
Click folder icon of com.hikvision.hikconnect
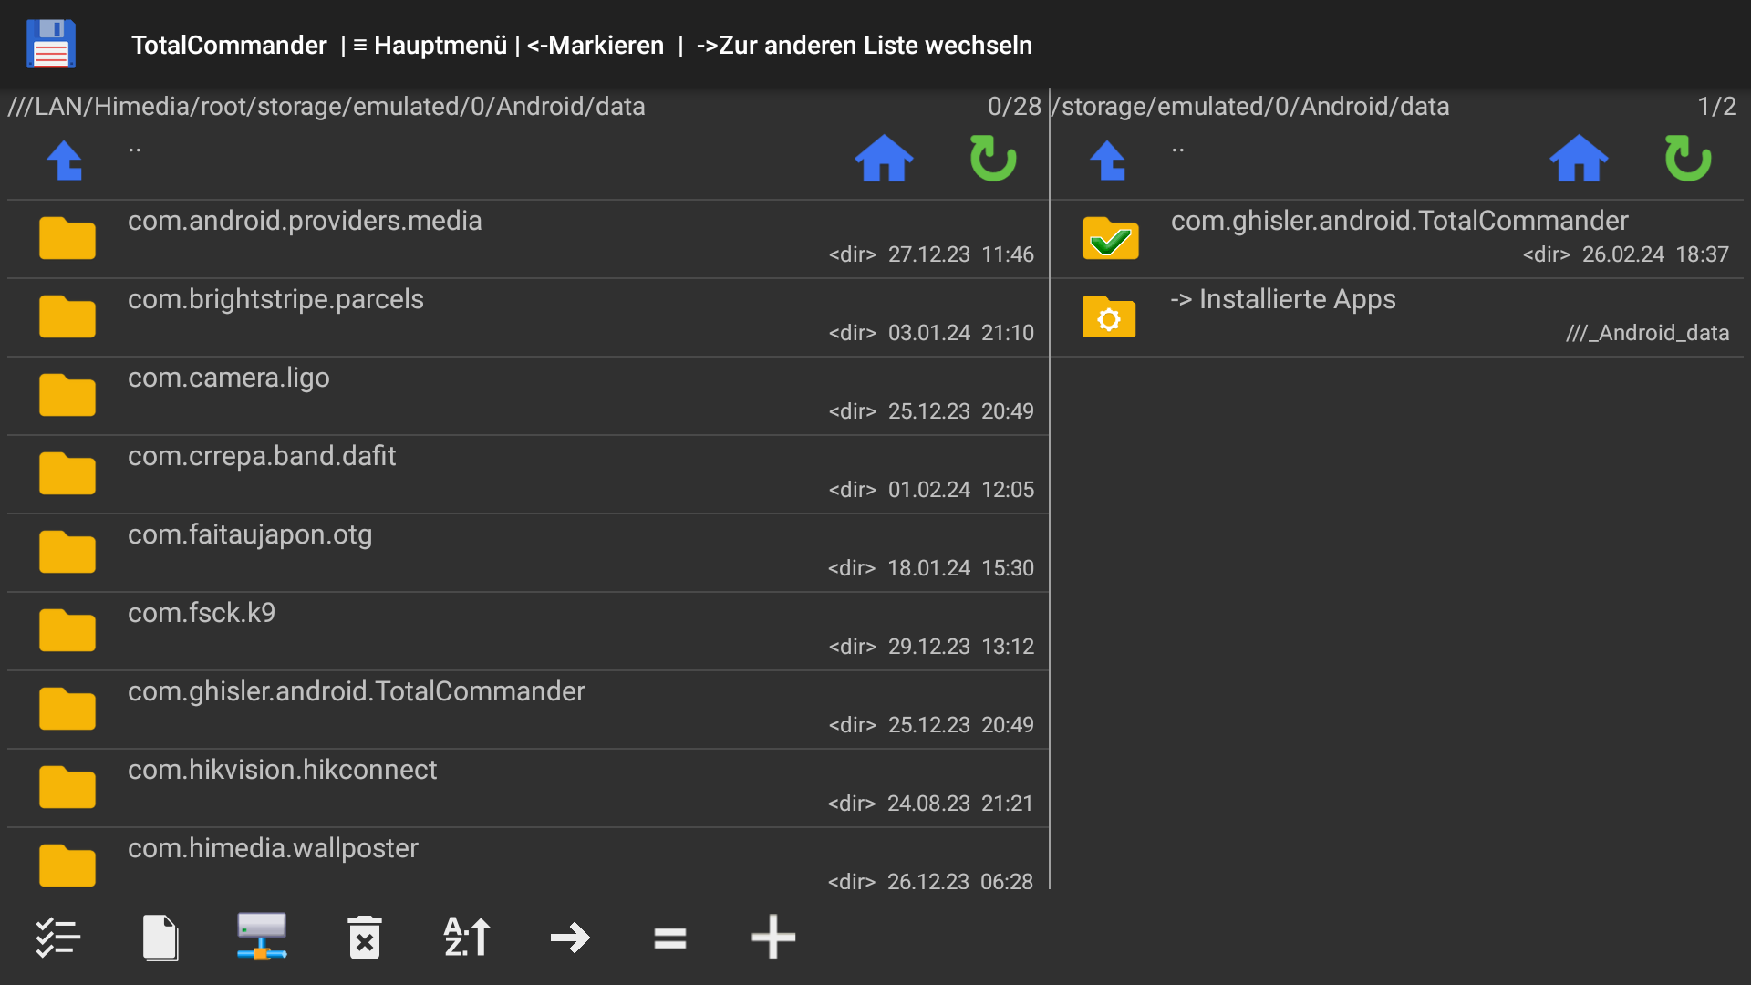coord(67,787)
